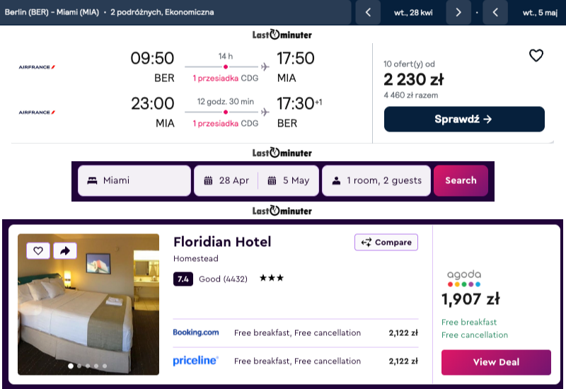Share the Floridian Hotel listing
The width and height of the screenshot is (566, 389).
tap(64, 250)
